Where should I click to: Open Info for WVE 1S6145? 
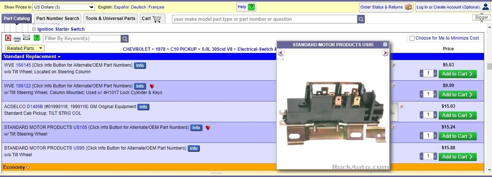click(140, 66)
